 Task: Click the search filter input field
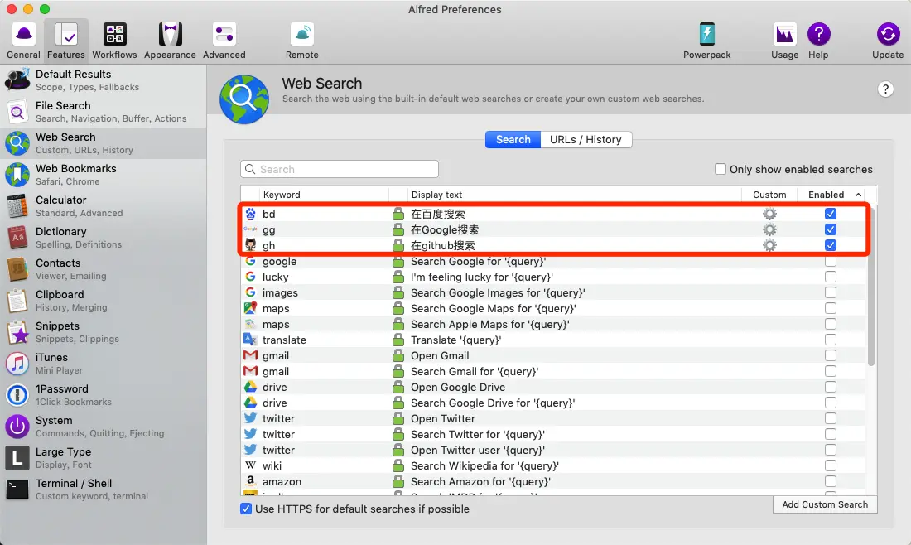point(340,169)
